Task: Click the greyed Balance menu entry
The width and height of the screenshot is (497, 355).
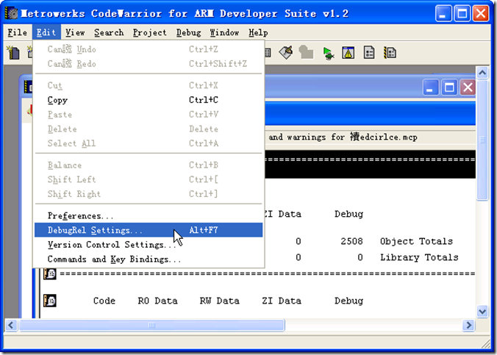Action: coord(149,165)
